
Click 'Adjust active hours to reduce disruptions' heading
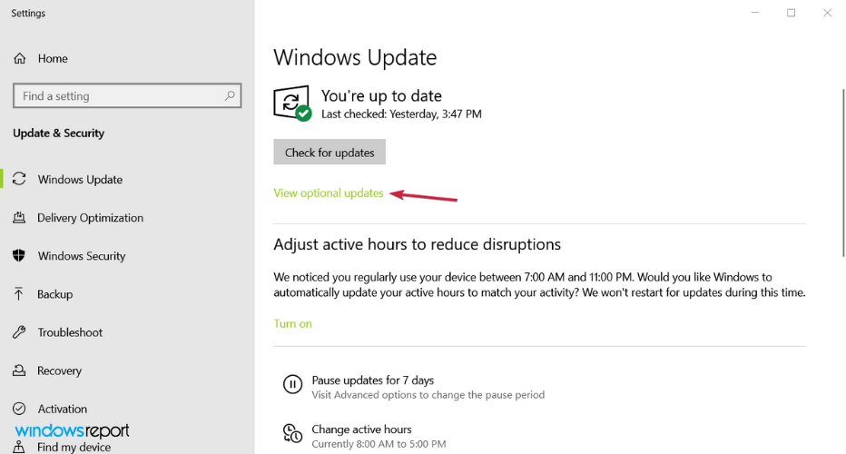coord(417,244)
